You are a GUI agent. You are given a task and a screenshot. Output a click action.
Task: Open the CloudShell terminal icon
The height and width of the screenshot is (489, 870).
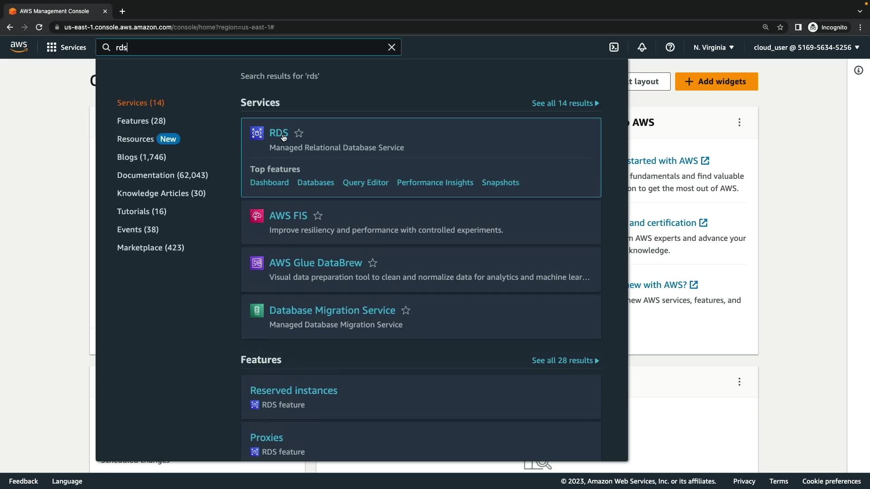pyautogui.click(x=614, y=47)
